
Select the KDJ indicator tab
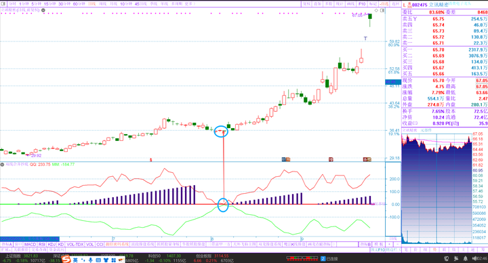click(52, 244)
